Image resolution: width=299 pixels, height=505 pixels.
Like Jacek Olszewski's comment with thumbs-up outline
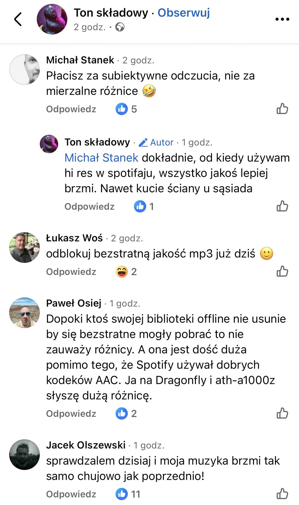[282, 494]
